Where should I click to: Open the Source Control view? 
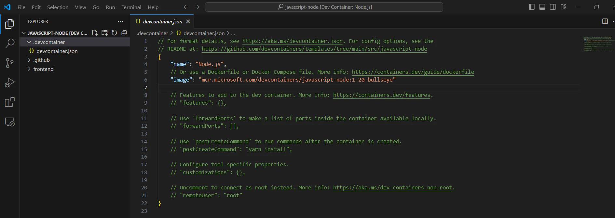tap(10, 63)
